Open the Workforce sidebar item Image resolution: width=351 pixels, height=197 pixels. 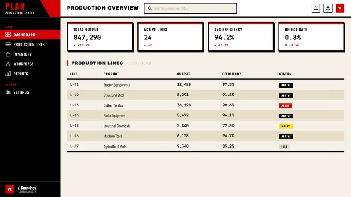[30, 64]
